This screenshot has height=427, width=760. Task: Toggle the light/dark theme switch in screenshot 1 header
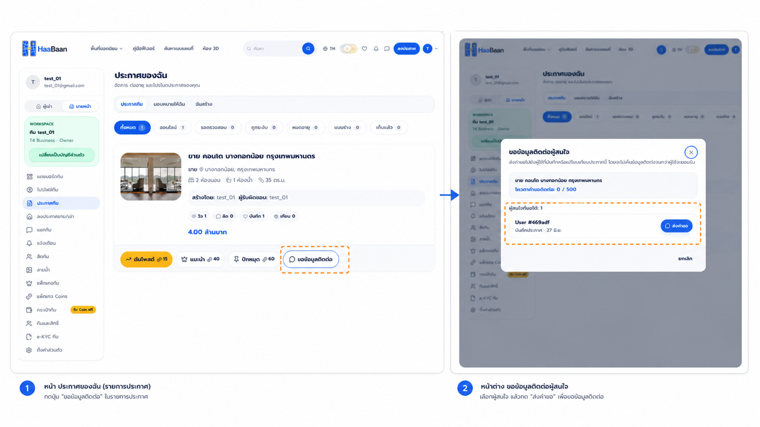[348, 48]
